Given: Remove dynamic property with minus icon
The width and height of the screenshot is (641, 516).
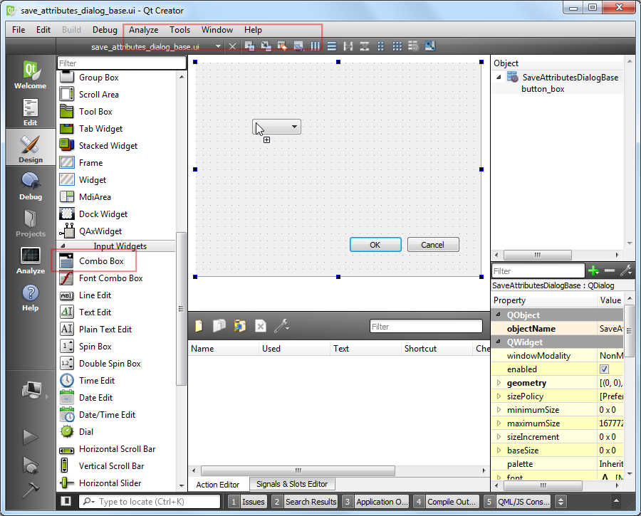Looking at the screenshot, I should [610, 270].
